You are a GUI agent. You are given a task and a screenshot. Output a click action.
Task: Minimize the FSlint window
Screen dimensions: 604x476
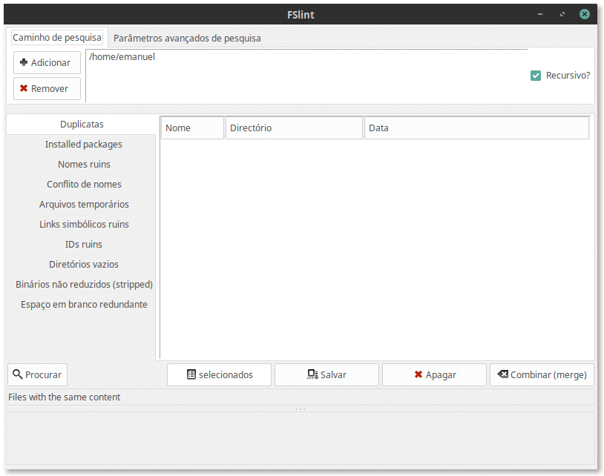(x=540, y=14)
